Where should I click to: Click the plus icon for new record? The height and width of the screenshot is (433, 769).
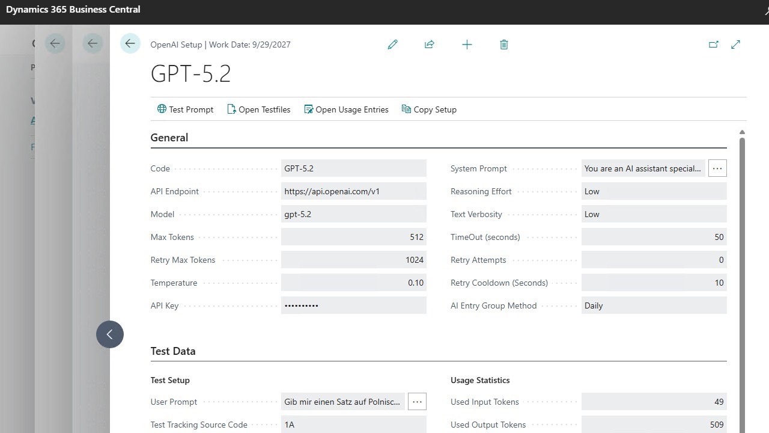[467, 45]
